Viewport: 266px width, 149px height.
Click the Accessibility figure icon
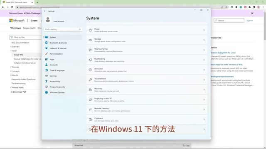click(x=46, y=81)
